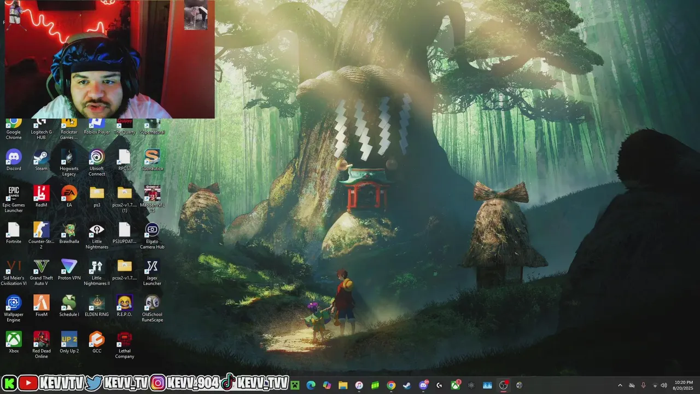Select the Lethal Company desktop icon
700x394 pixels.
[x=124, y=345]
